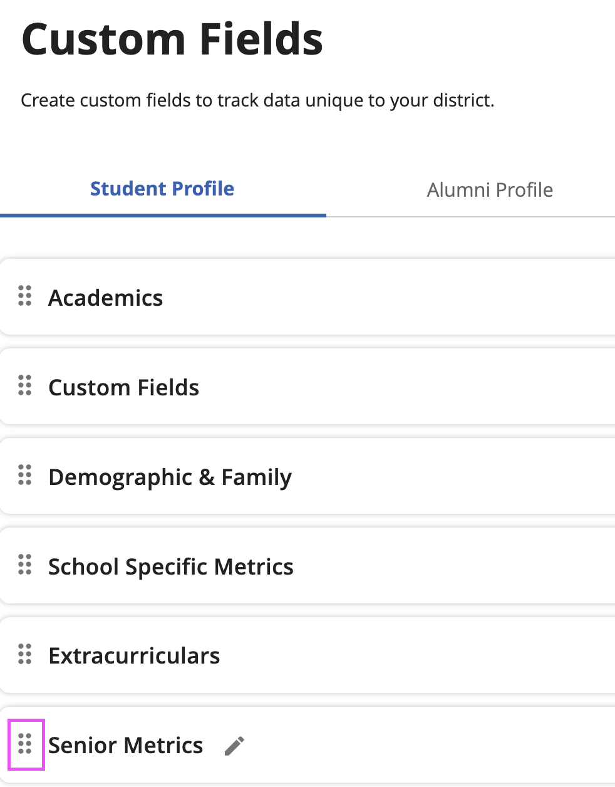Switch to the Alumni Profile tab
The height and width of the screenshot is (787, 615).
pyautogui.click(x=490, y=190)
